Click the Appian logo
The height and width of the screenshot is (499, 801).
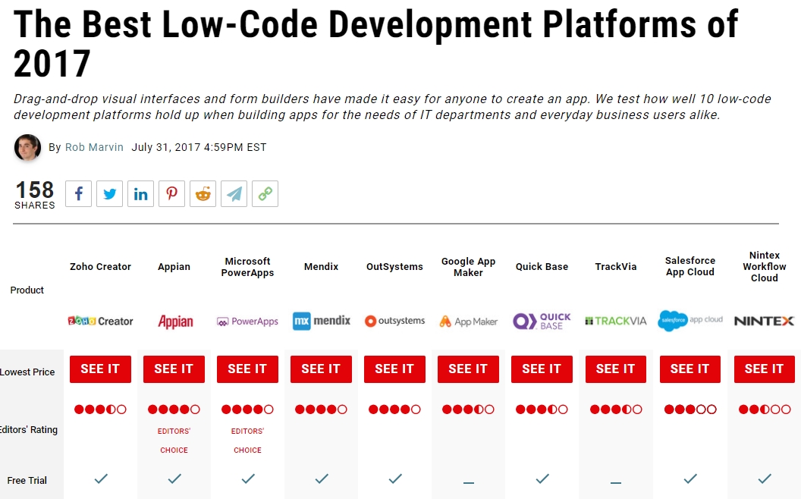pos(175,322)
